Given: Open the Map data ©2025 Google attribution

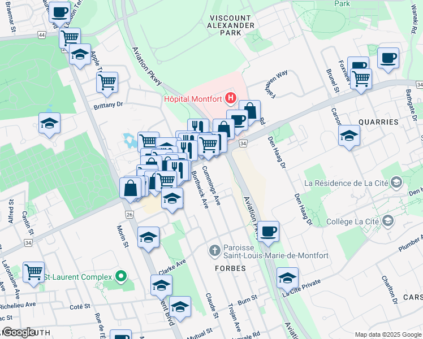Looking at the screenshot, I should point(388,334).
